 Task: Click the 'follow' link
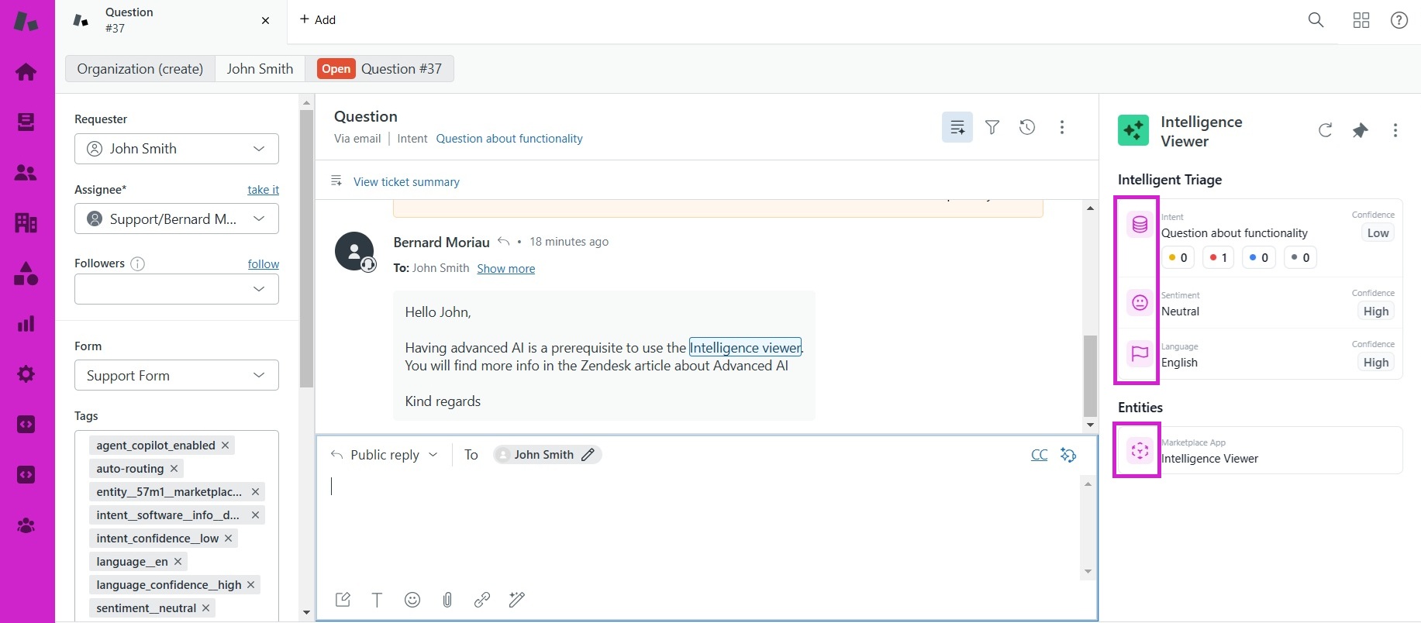(x=264, y=264)
